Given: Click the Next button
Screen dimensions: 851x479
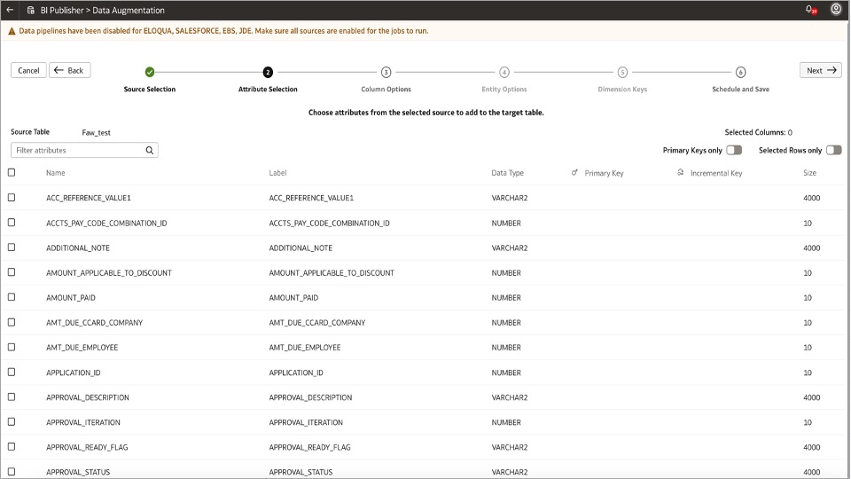Looking at the screenshot, I should [x=821, y=70].
